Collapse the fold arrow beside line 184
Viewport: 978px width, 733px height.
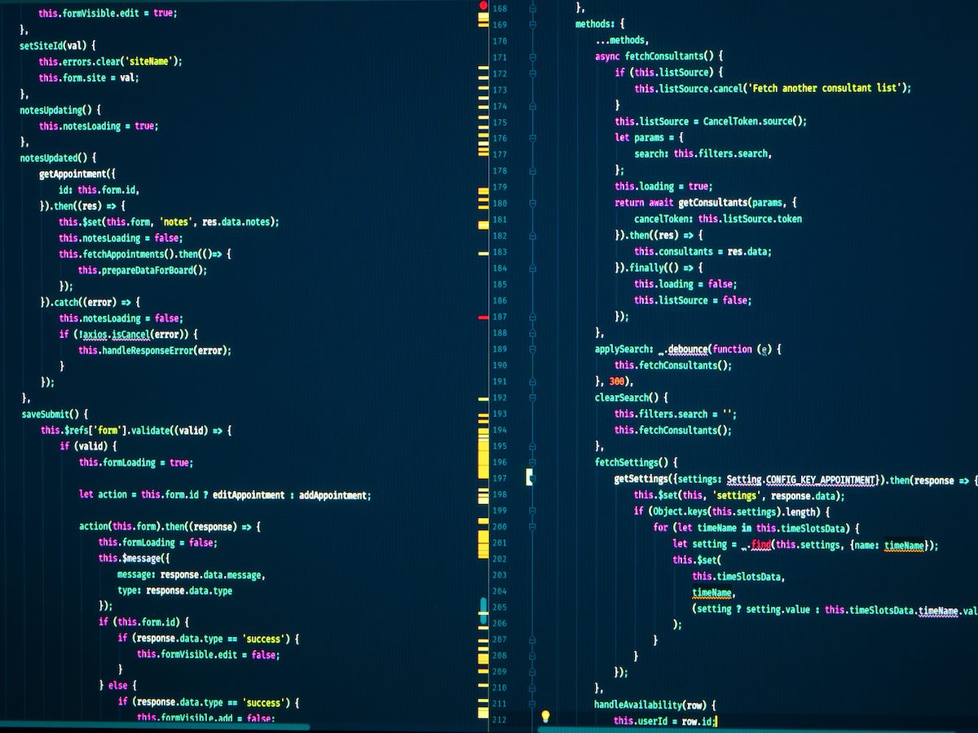(534, 267)
